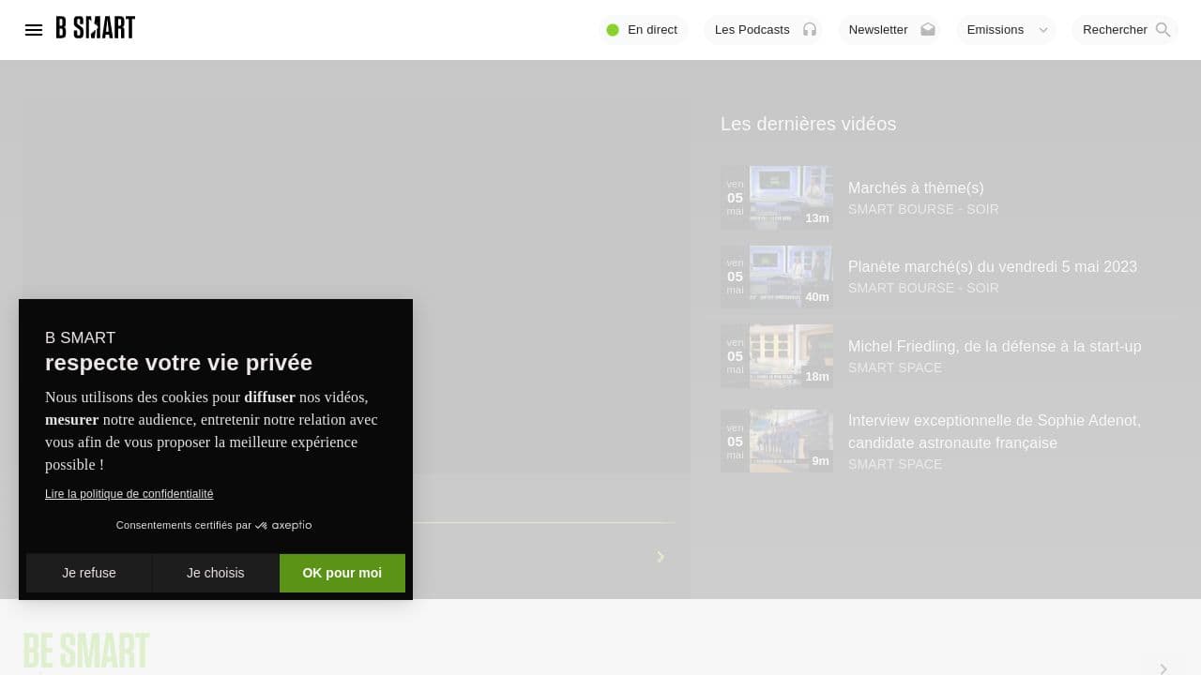Viewport: 1201px width, 675px height.
Task: Click the green live indicator dot
Action: 613,30
